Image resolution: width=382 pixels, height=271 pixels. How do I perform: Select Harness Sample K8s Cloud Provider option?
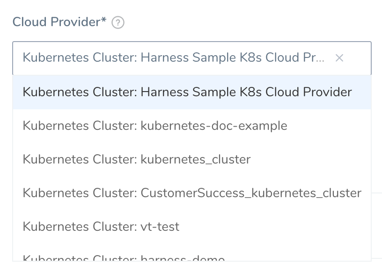point(192,92)
